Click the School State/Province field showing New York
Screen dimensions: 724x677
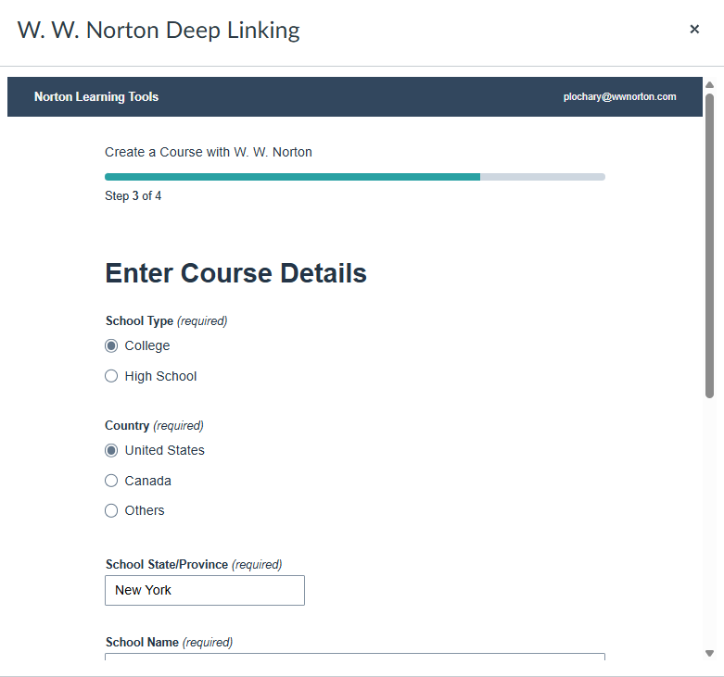(x=205, y=590)
